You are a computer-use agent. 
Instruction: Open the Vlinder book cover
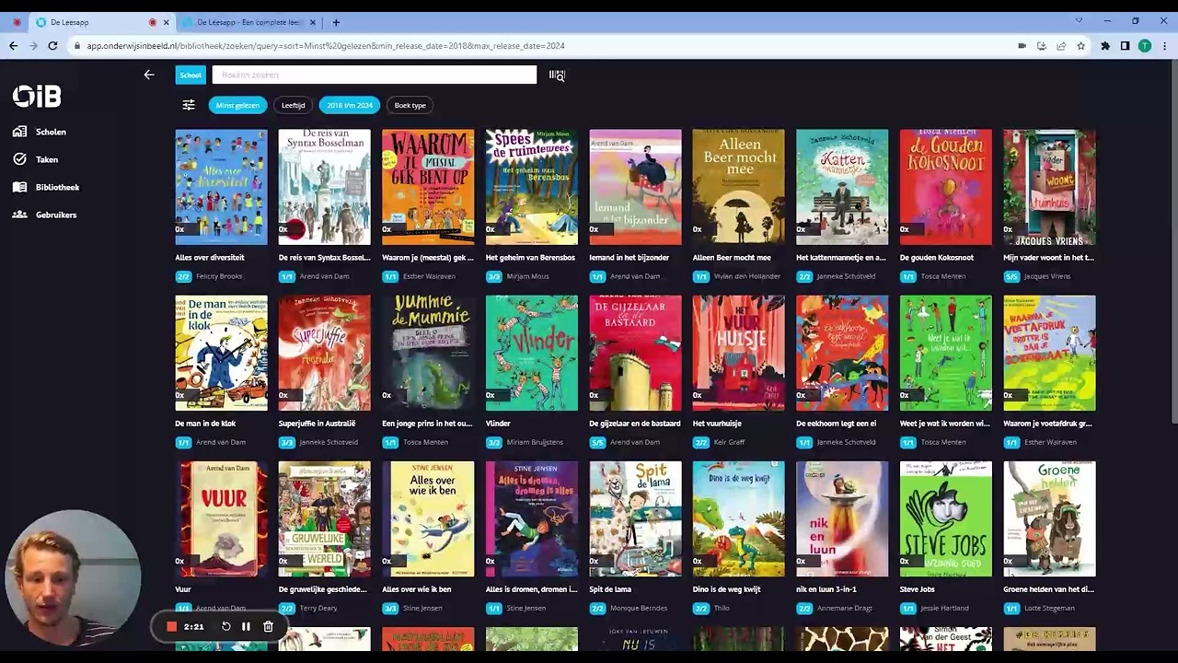click(x=532, y=353)
